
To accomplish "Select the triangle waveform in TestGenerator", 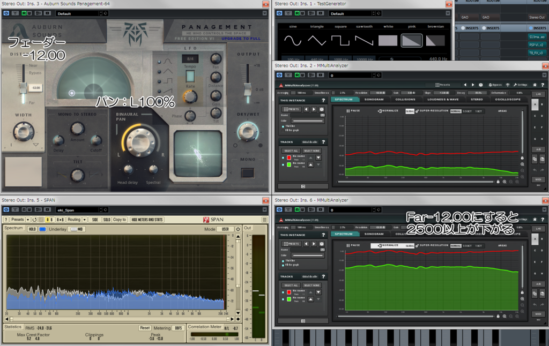I will pyautogui.click(x=317, y=41).
